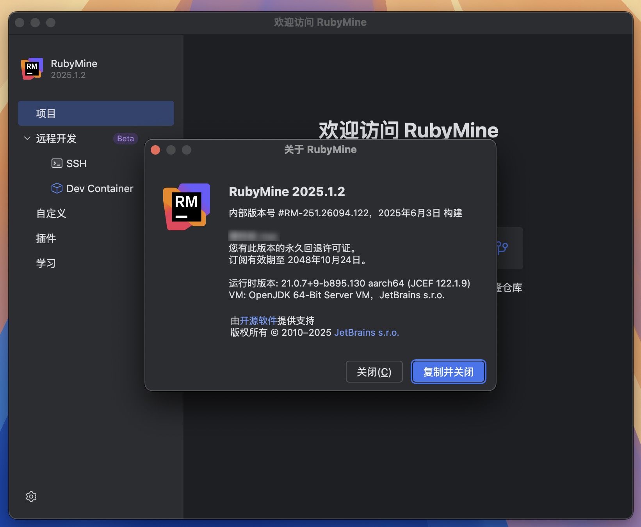The height and width of the screenshot is (527, 641).
Task: Open the Dev Container entry
Action: 100,188
